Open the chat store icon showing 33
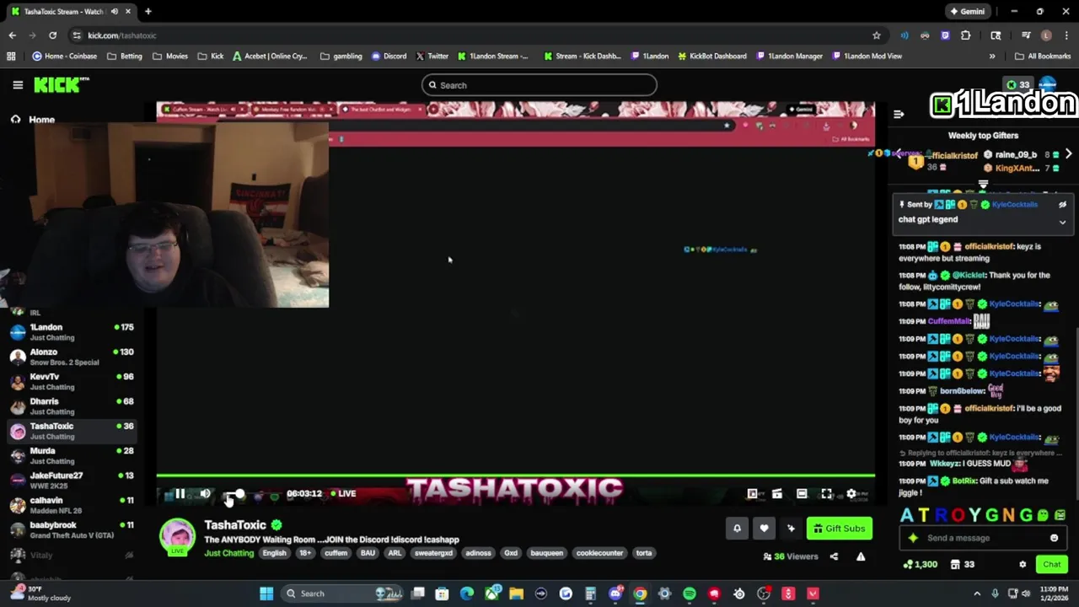 (962, 565)
